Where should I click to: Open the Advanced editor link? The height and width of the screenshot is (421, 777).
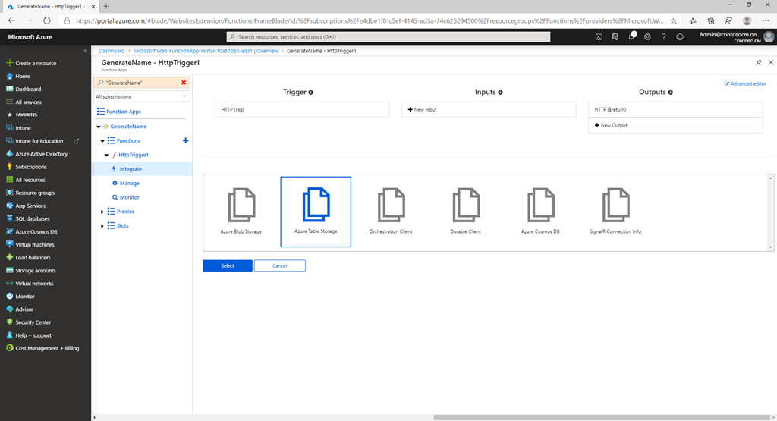745,83
